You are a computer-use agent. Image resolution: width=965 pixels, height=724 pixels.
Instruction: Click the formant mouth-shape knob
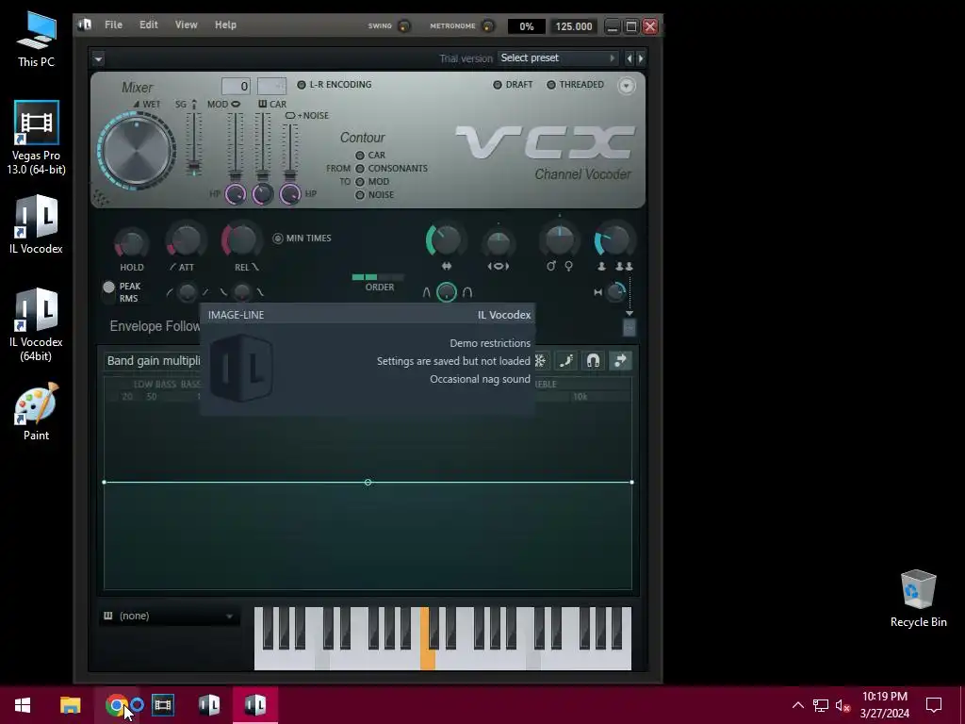click(498, 243)
